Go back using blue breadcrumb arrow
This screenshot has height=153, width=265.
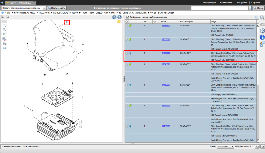coord(3,13)
